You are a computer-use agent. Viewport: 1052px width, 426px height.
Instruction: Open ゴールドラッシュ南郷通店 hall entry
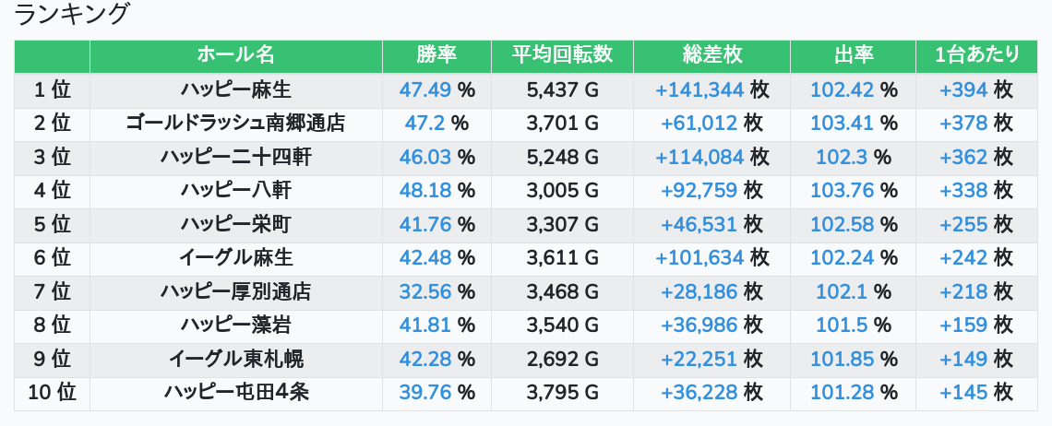[236, 124]
